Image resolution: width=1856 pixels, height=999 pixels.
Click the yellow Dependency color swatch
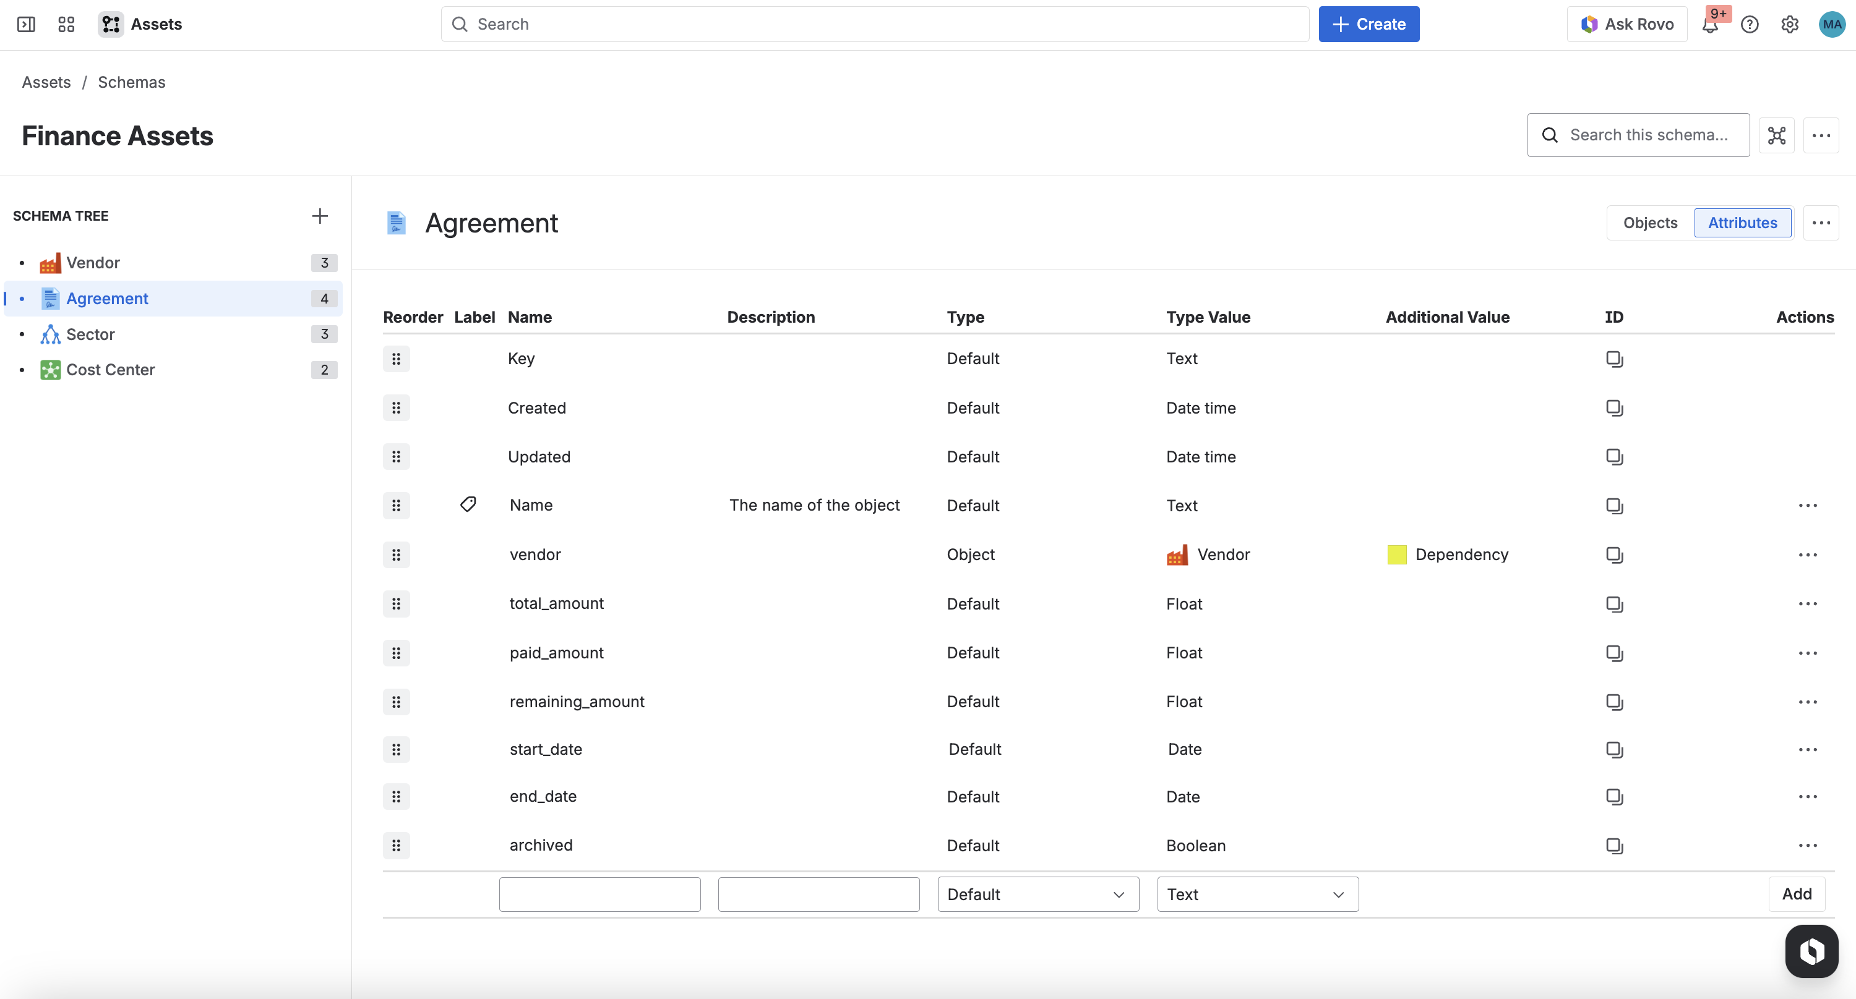tap(1396, 555)
